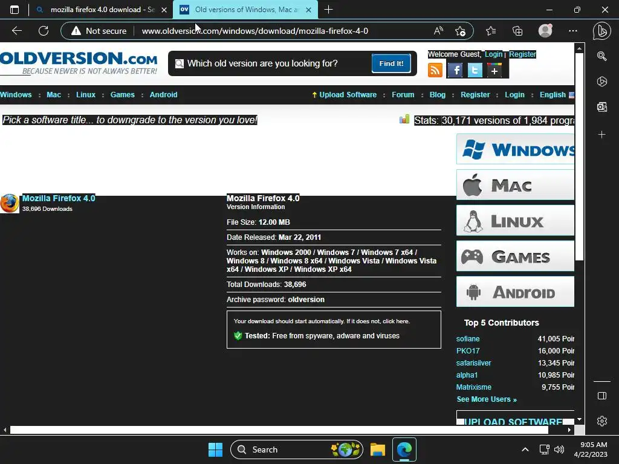This screenshot has width=619, height=464.
Task: Reload the page with refresh icon
Action: (44, 31)
